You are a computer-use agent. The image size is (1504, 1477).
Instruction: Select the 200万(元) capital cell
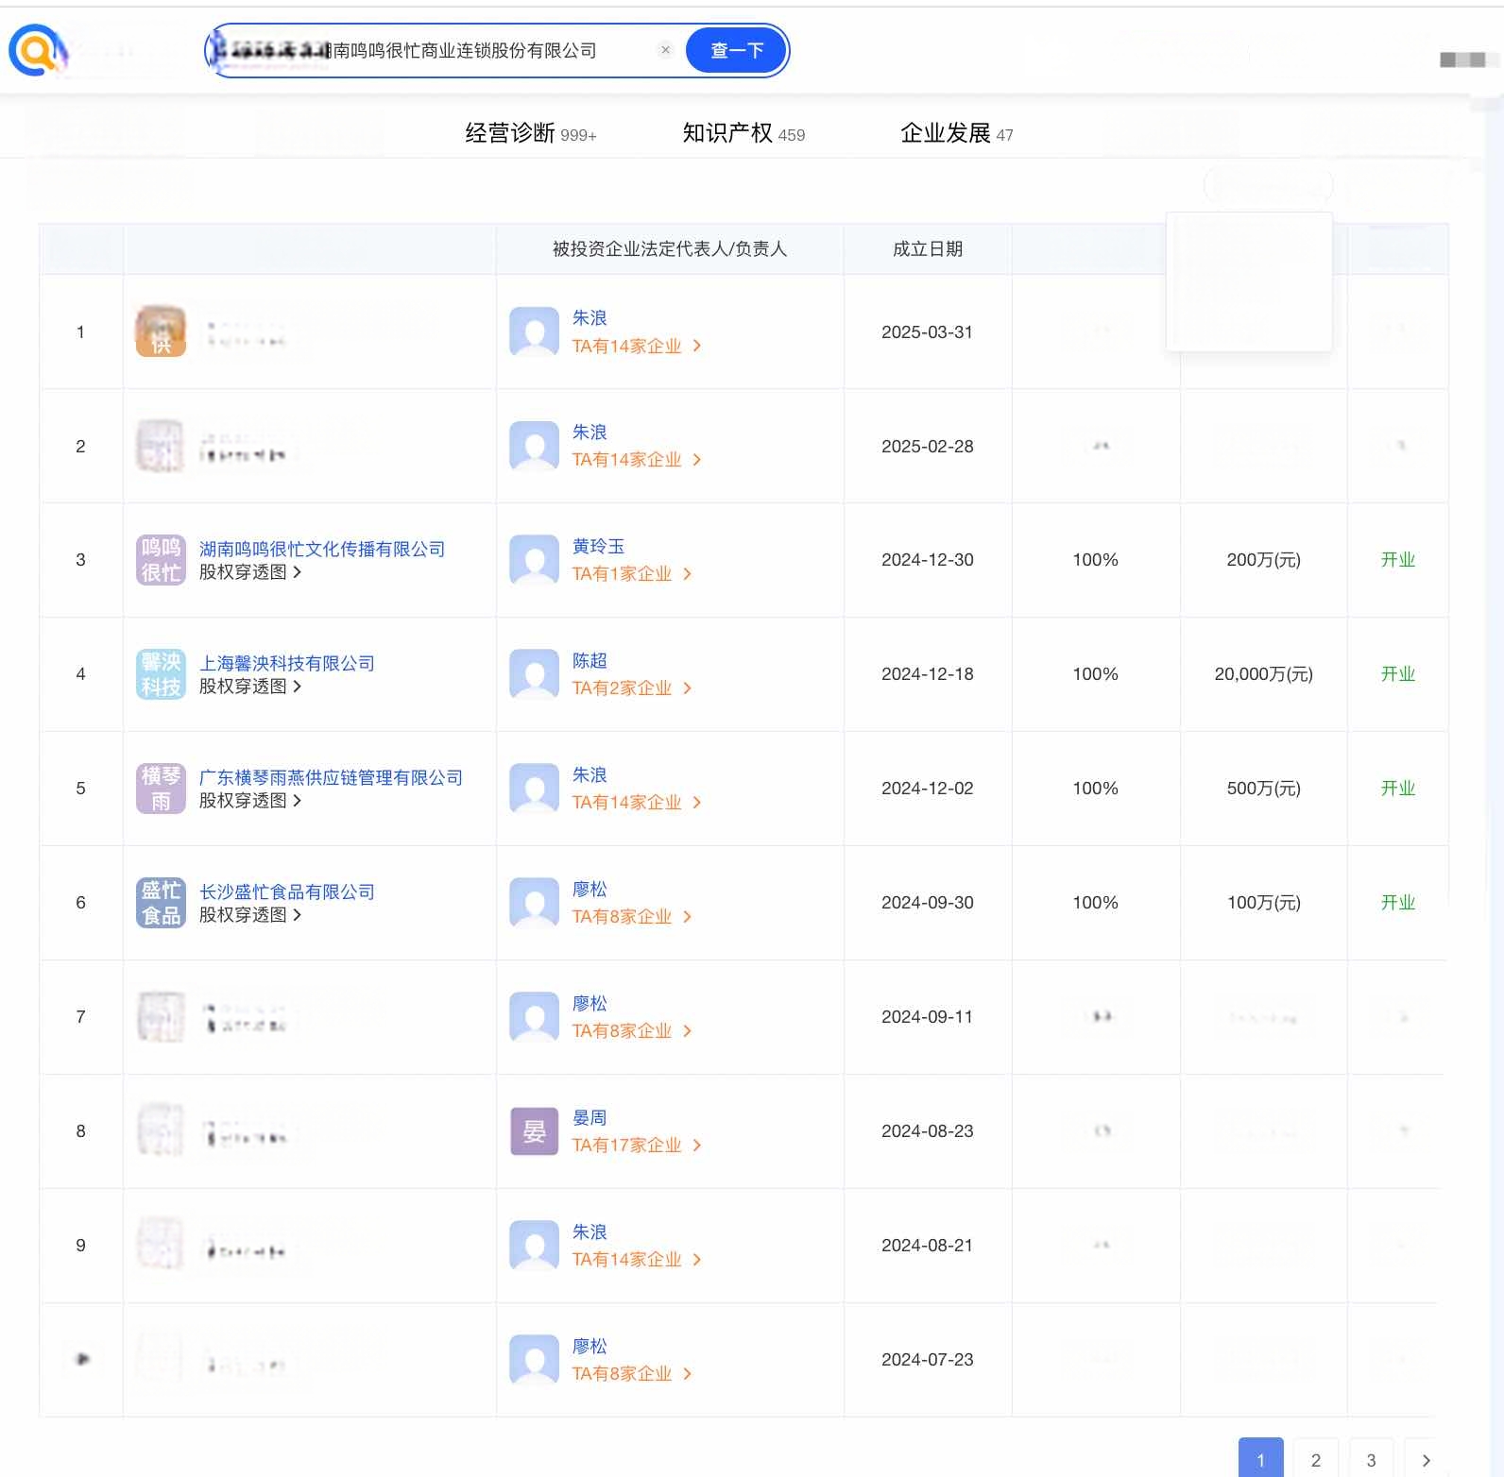click(x=1264, y=560)
